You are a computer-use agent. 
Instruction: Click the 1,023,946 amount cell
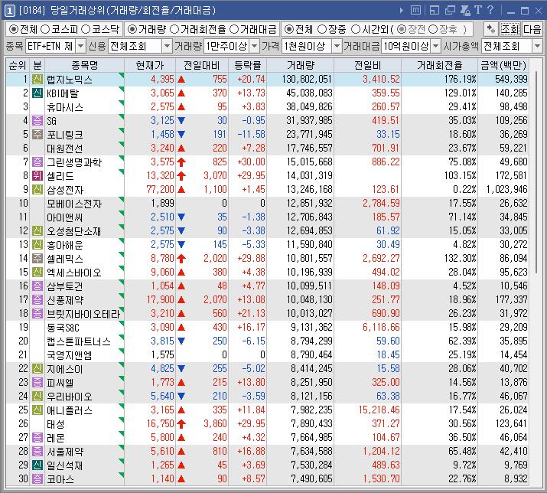(x=507, y=189)
